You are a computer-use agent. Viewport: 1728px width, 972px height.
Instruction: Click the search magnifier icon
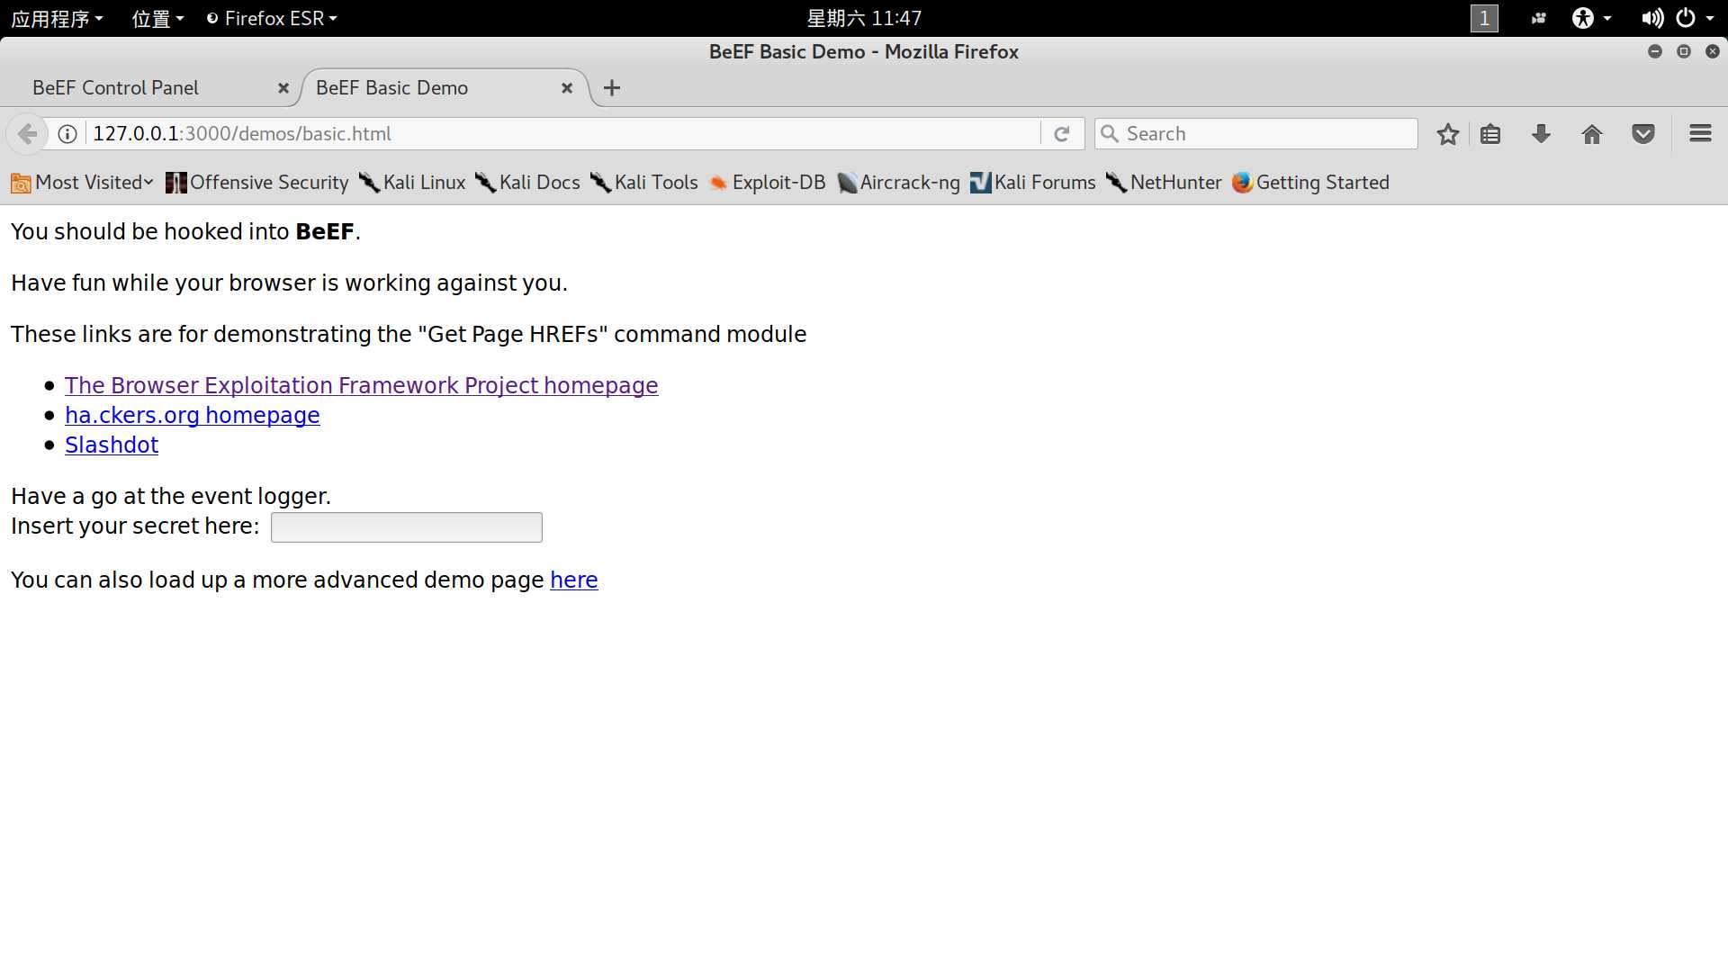pos(1110,134)
